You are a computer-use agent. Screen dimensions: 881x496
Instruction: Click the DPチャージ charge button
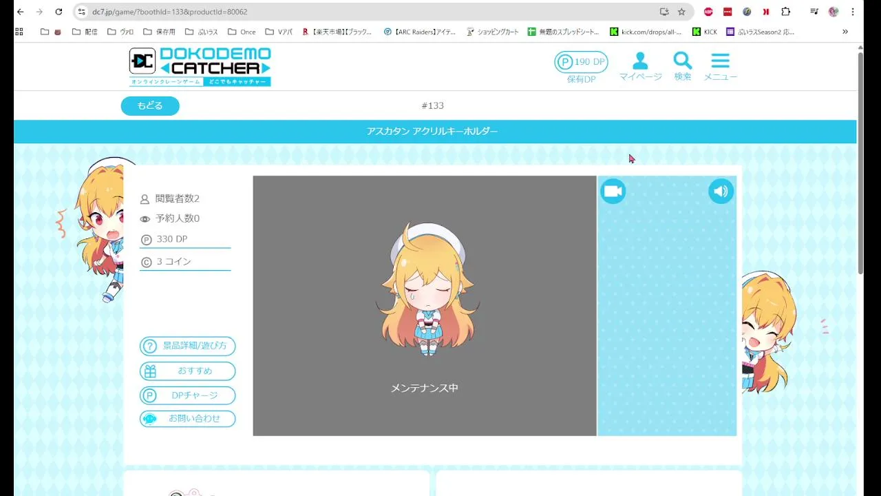pyautogui.click(x=187, y=395)
